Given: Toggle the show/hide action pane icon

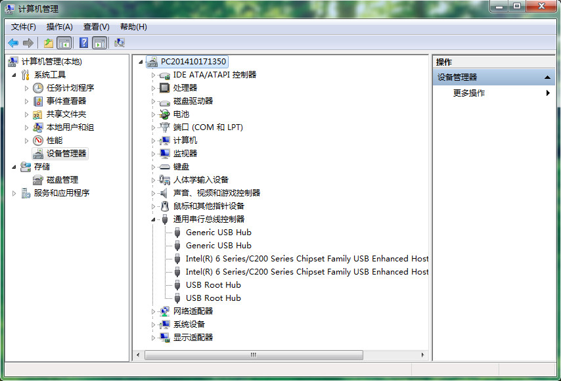Looking at the screenshot, I should click(x=100, y=43).
